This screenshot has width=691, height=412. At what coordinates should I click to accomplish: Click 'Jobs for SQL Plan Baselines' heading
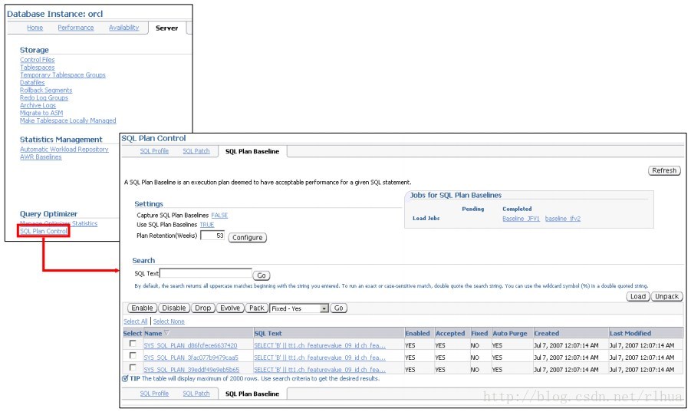coord(456,195)
